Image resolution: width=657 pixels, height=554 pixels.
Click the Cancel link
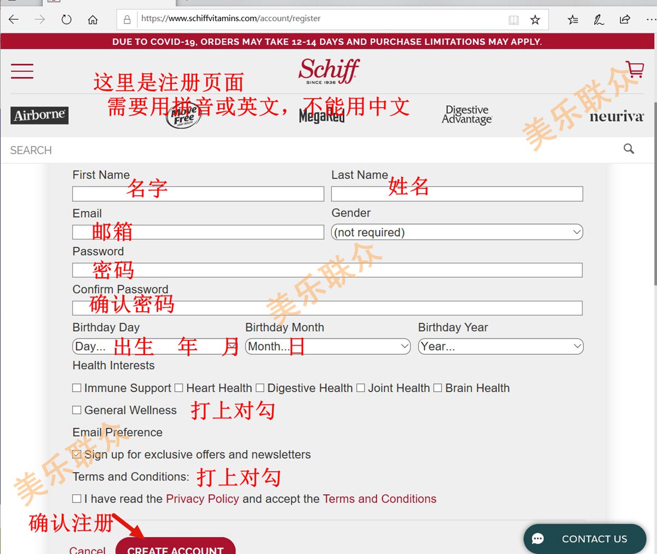coord(88,550)
